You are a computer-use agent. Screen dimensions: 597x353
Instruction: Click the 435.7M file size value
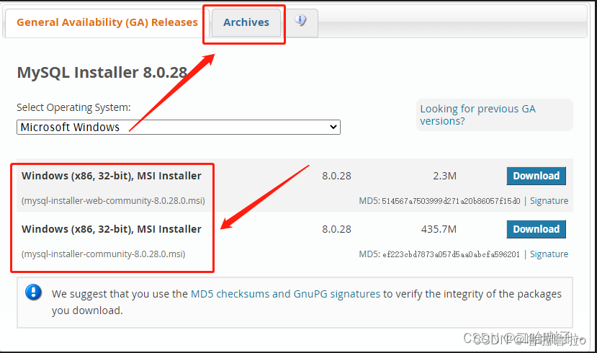439,229
